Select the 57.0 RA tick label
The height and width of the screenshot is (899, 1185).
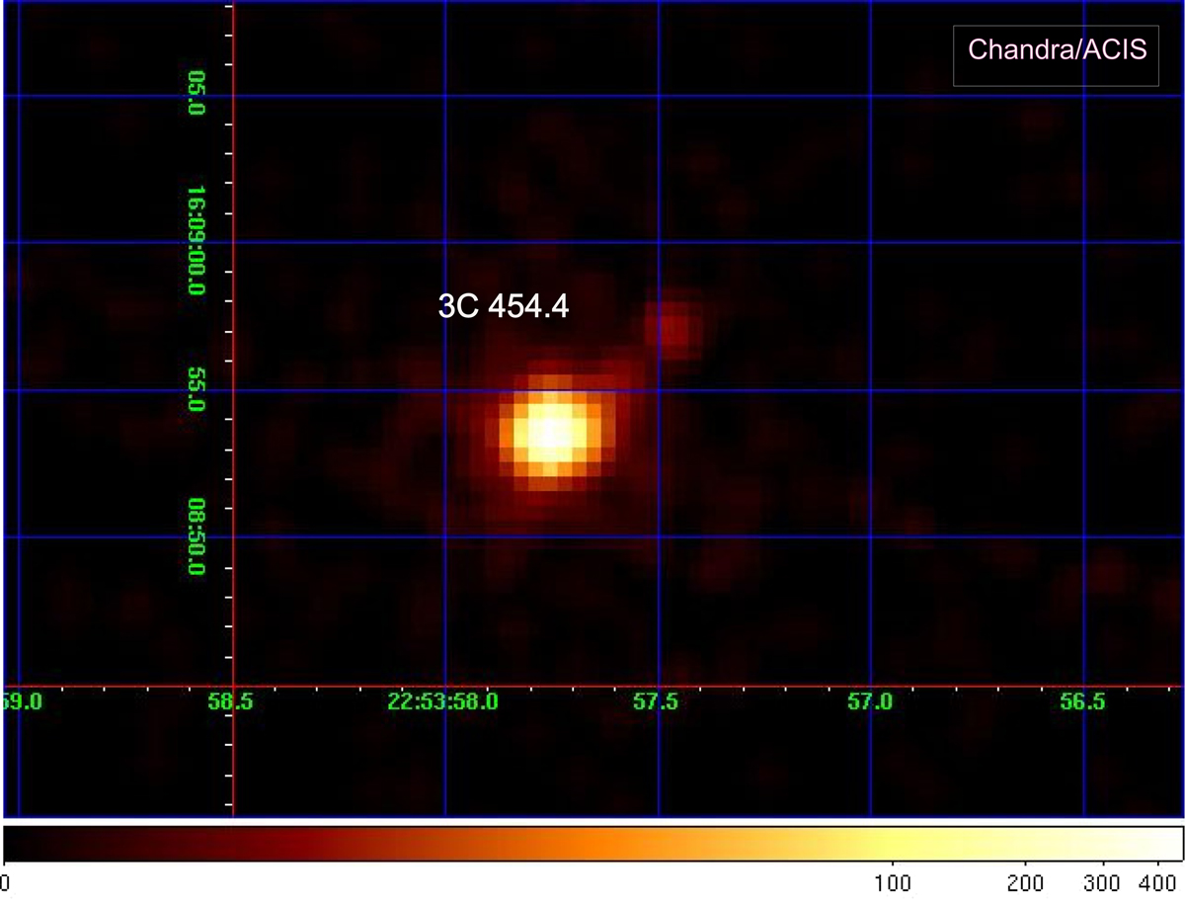869,702
